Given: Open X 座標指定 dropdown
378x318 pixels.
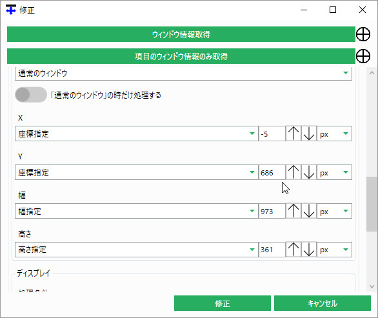Looking at the screenshot, I should (x=137, y=134).
